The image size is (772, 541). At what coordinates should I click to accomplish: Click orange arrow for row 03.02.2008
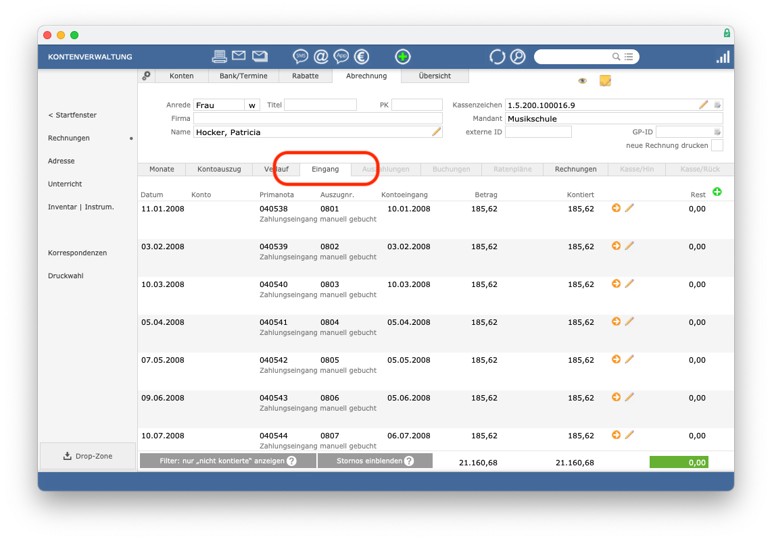[x=616, y=246]
